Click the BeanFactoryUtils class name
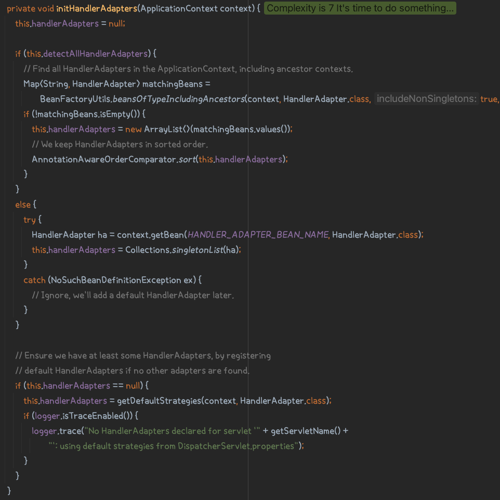Screen dimensions: 500x500 tap(75, 99)
